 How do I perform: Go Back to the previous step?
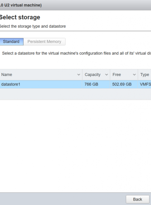tap(137, 199)
